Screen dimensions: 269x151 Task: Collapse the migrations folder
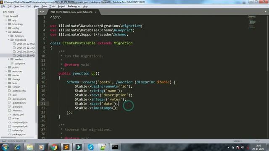(x=9, y=40)
